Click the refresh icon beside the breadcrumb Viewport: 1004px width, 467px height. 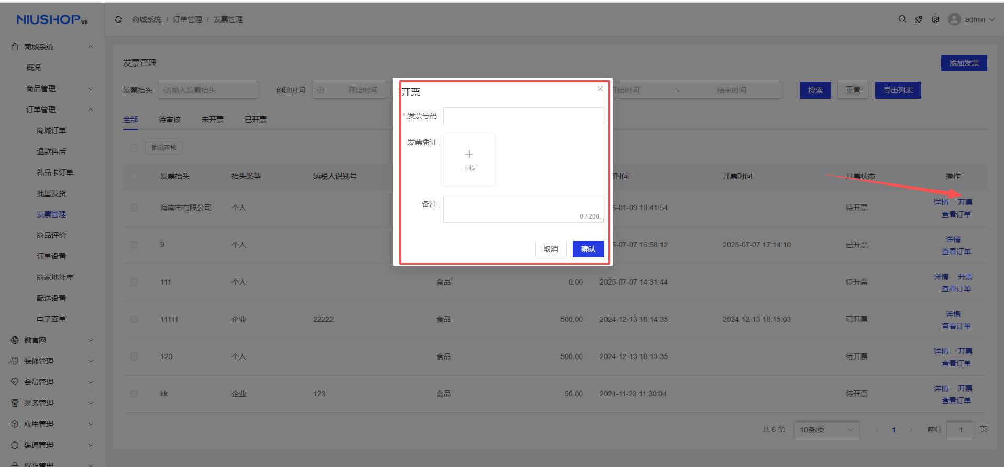pyautogui.click(x=118, y=19)
